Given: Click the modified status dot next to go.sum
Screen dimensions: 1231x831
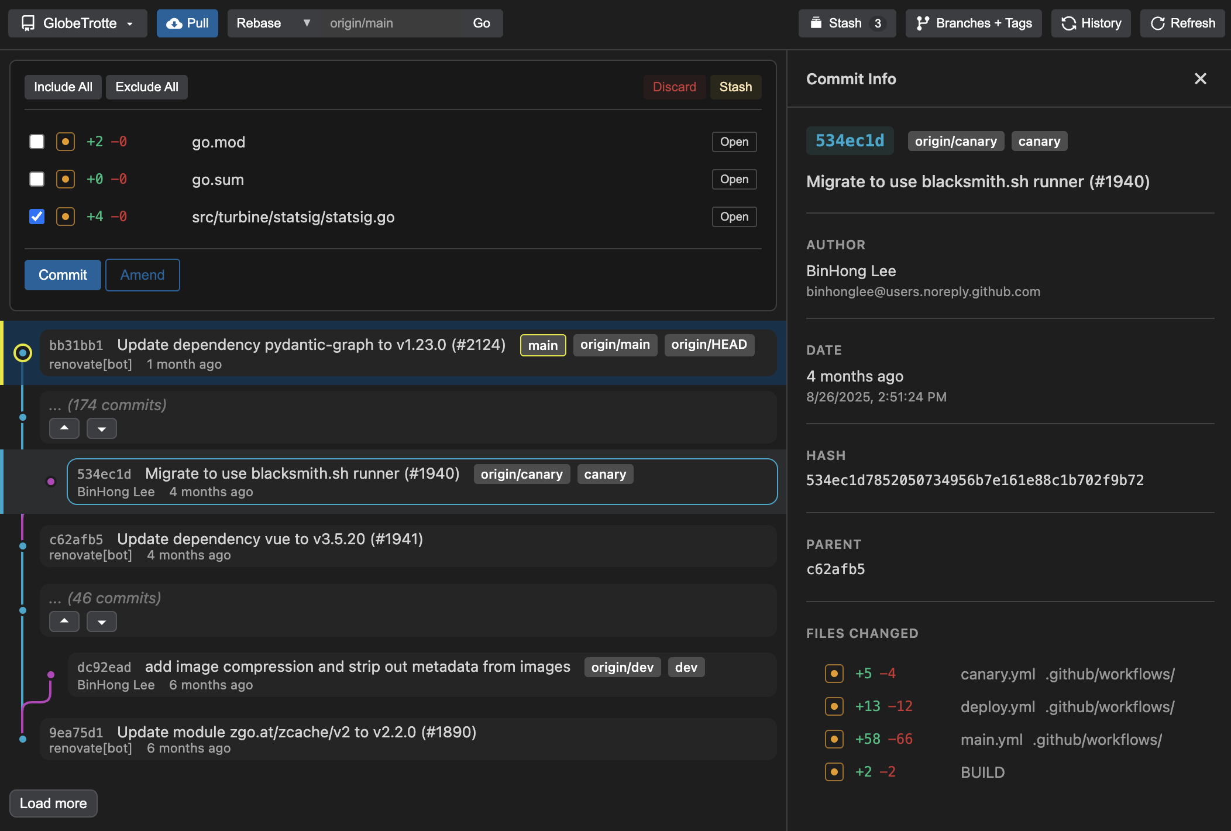Looking at the screenshot, I should click(65, 179).
